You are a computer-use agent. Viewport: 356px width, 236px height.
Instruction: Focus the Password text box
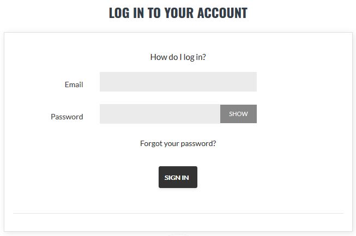point(160,114)
